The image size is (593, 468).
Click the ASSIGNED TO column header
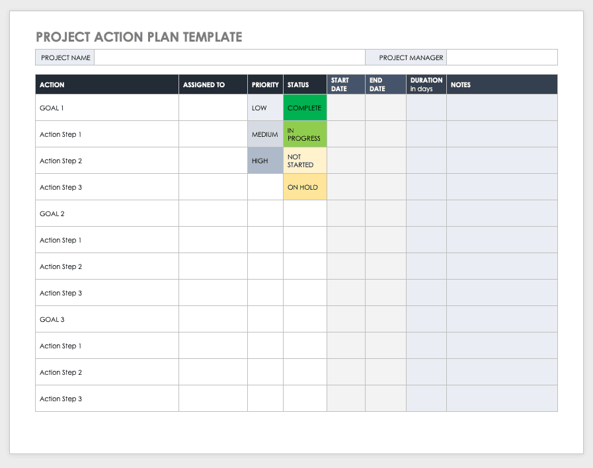click(213, 85)
